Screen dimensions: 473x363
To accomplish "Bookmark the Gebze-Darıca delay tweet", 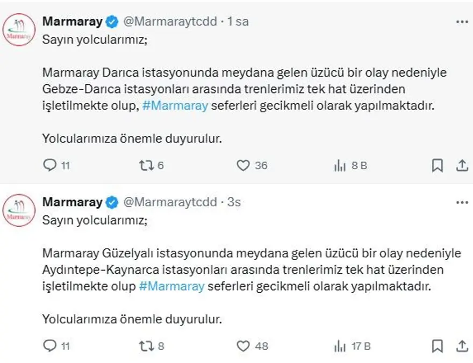I will (x=438, y=166).
